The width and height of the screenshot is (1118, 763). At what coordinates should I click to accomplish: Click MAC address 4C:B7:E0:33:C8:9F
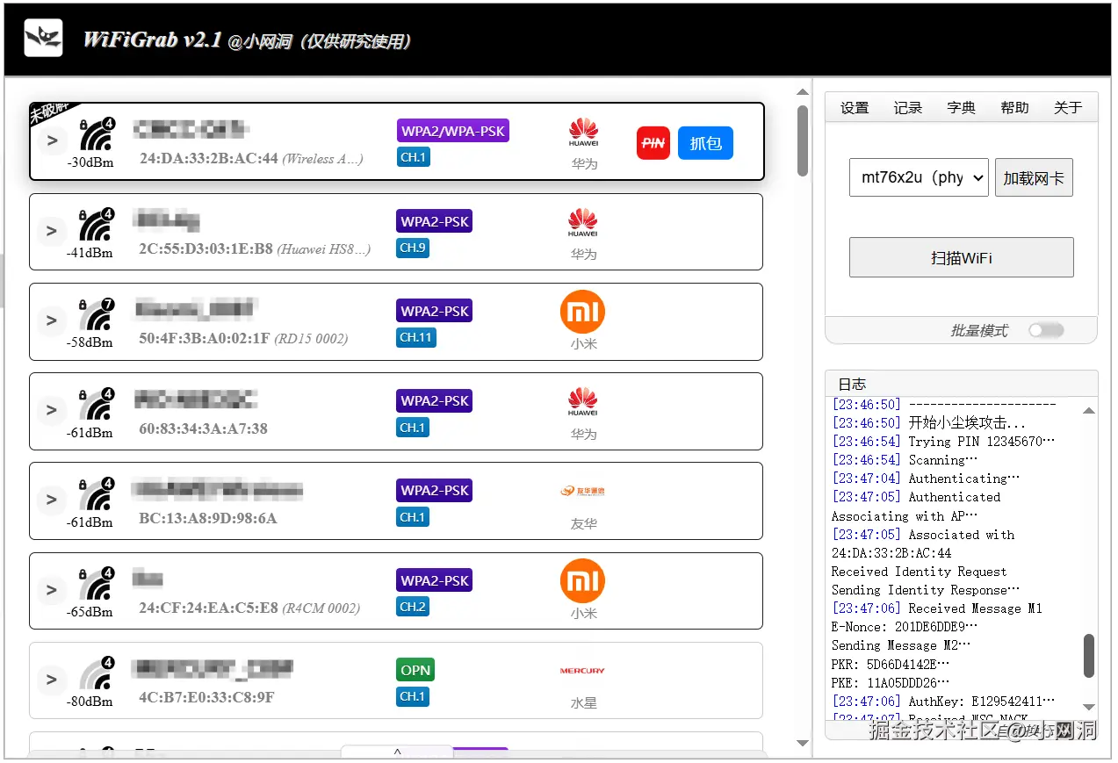tap(206, 697)
